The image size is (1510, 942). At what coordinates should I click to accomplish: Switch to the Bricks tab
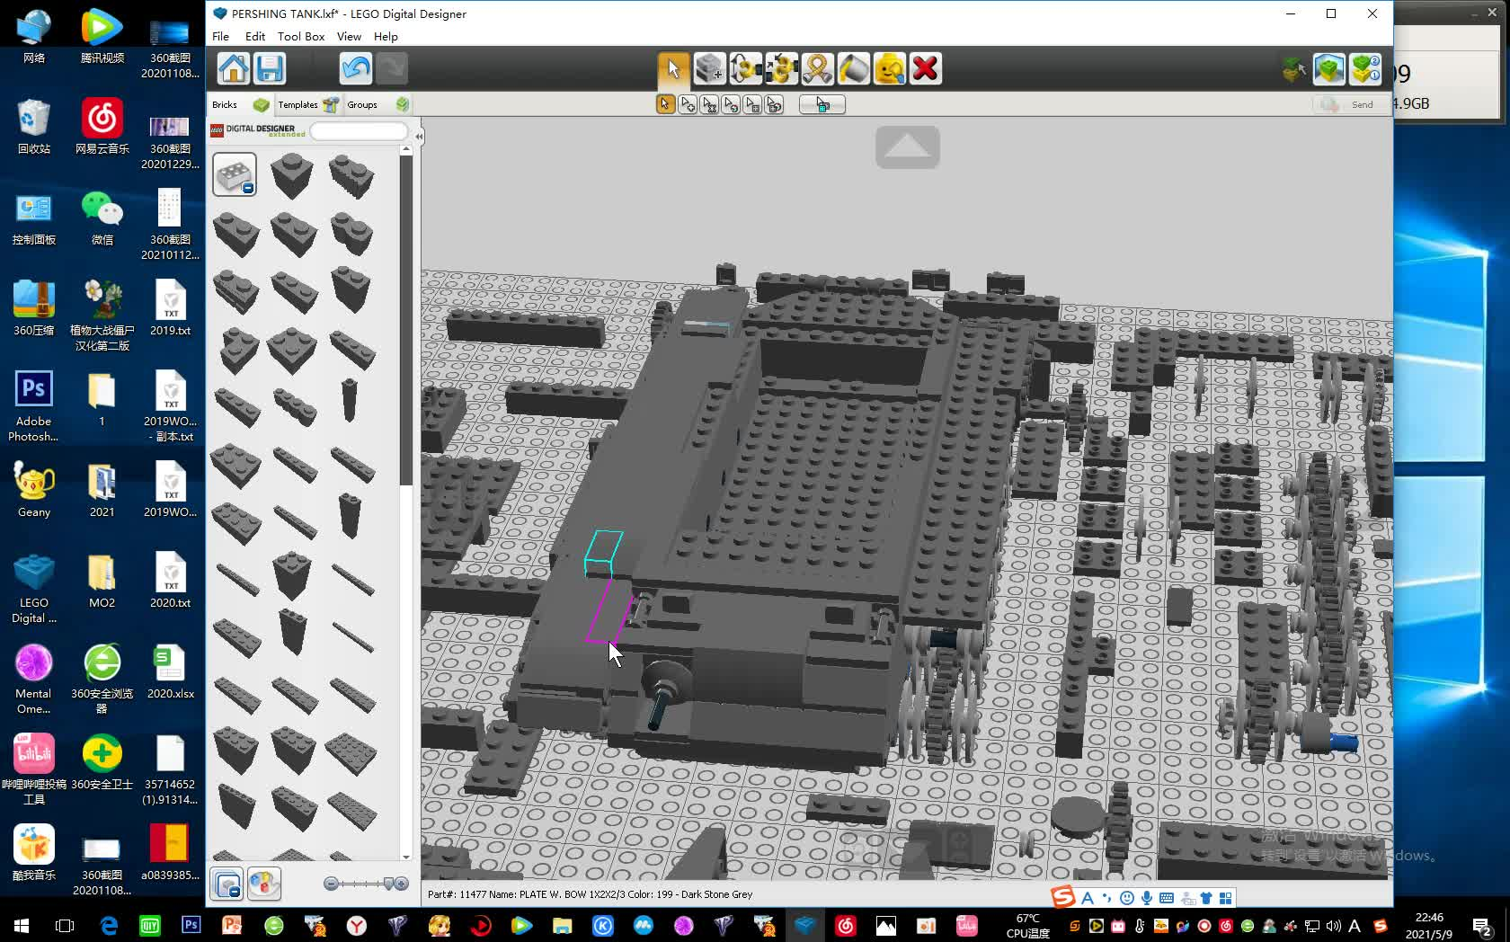[x=240, y=105]
